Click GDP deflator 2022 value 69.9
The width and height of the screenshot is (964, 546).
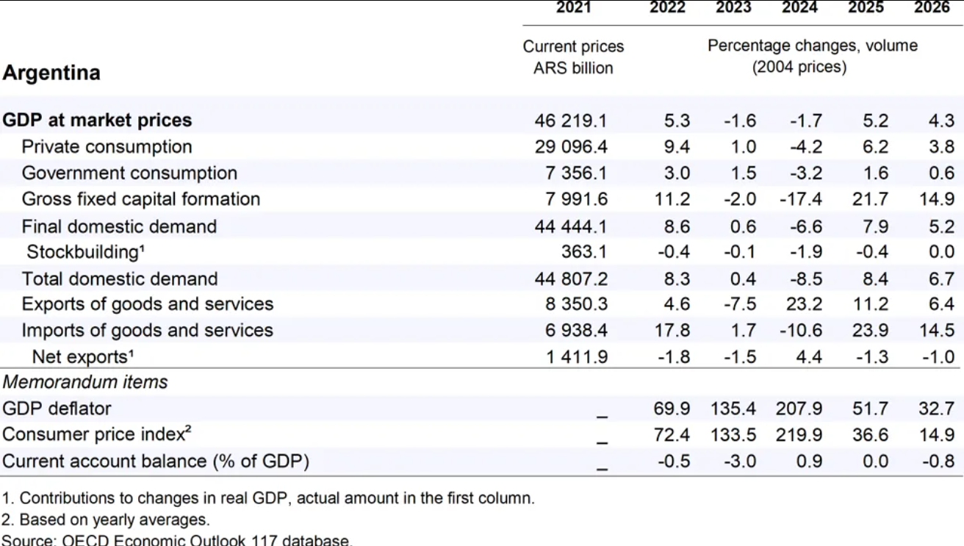[x=672, y=408]
